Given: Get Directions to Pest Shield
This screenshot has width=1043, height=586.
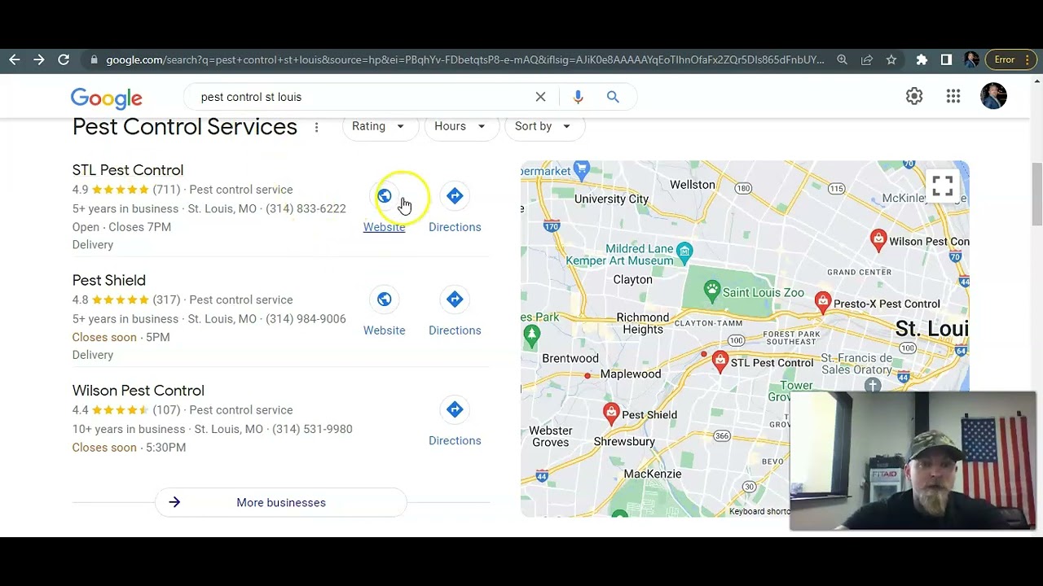Looking at the screenshot, I should pos(455,310).
